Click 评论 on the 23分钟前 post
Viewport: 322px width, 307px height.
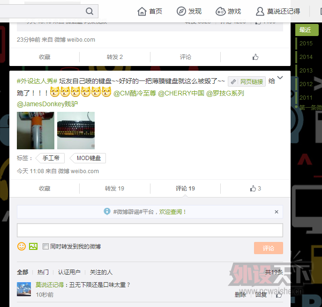pos(185,57)
